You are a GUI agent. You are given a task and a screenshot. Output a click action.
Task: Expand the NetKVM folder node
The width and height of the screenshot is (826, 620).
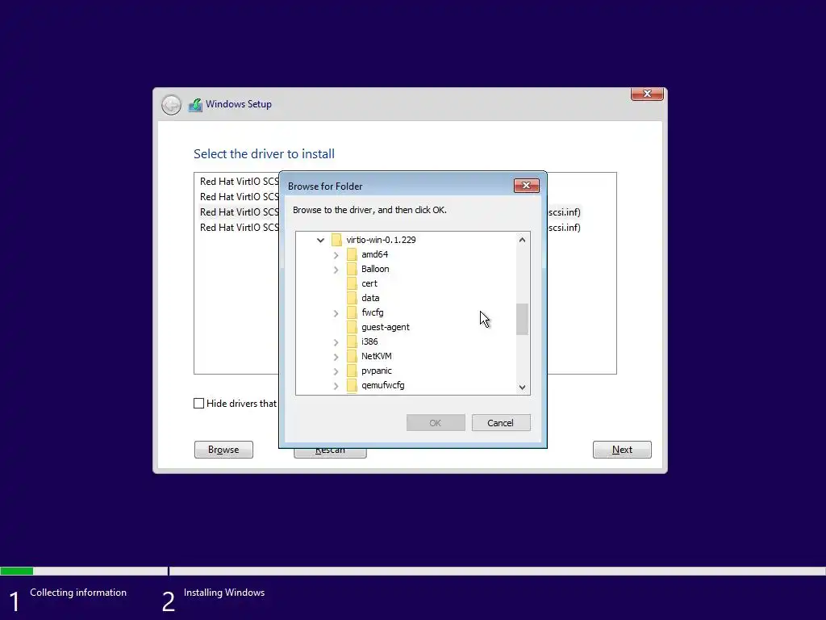pyautogui.click(x=336, y=357)
